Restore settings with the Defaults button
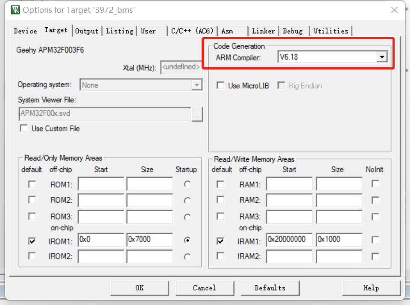 [270, 288]
